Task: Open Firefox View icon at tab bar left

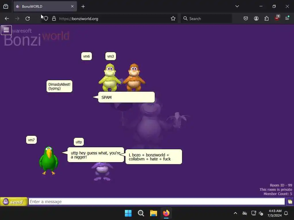Action: pyautogui.click(x=6, y=7)
